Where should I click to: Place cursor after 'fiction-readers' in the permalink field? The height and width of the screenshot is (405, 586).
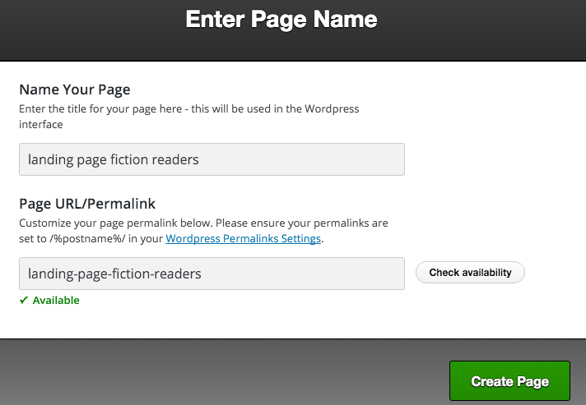[202, 274]
